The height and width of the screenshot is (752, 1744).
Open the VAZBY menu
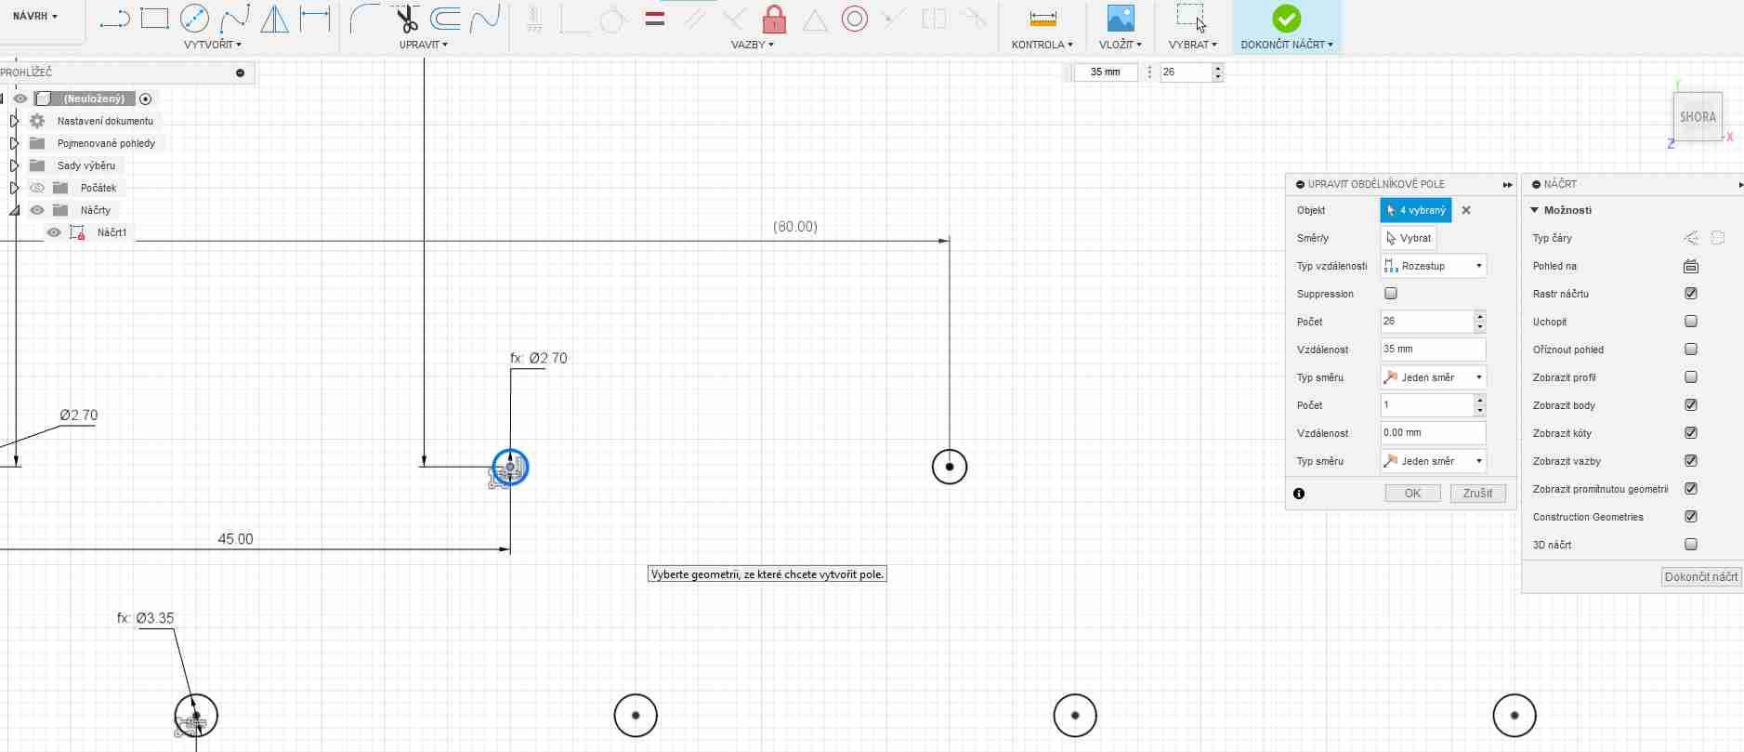752,45
